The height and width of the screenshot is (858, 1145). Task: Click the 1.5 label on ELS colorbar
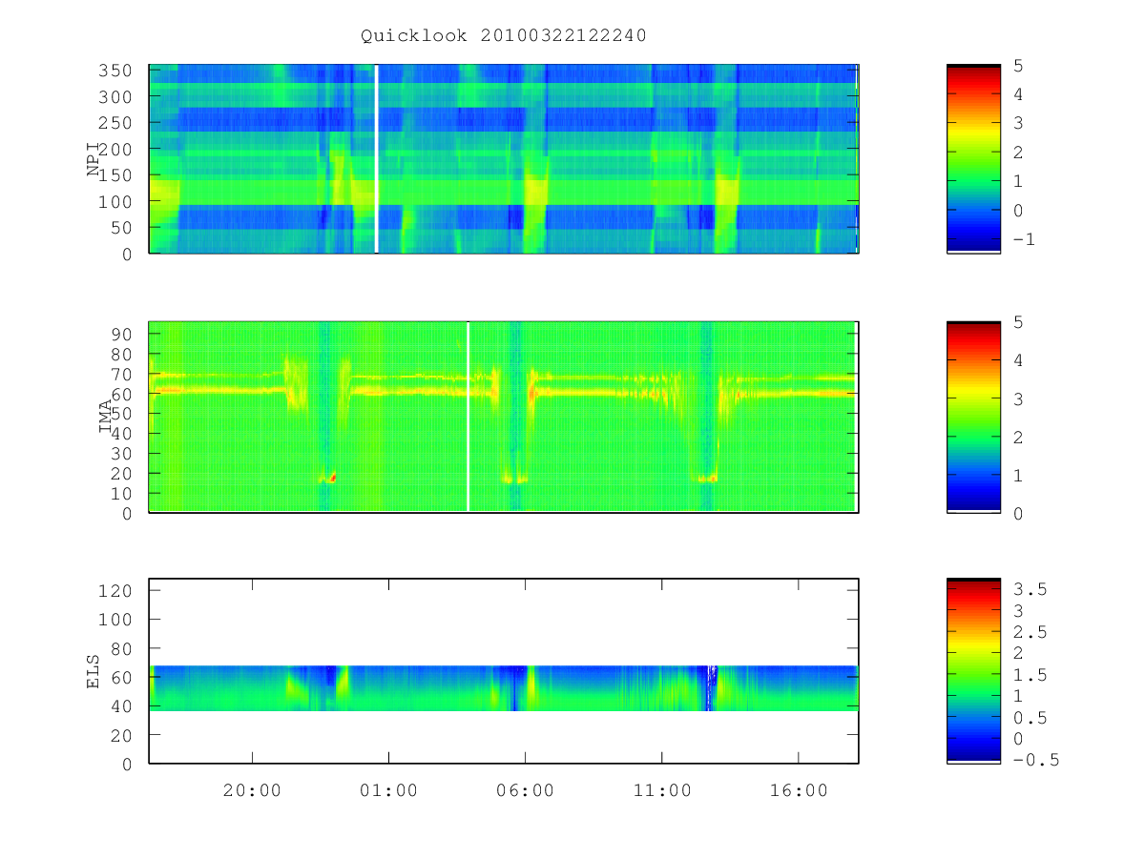pyautogui.click(x=1030, y=675)
